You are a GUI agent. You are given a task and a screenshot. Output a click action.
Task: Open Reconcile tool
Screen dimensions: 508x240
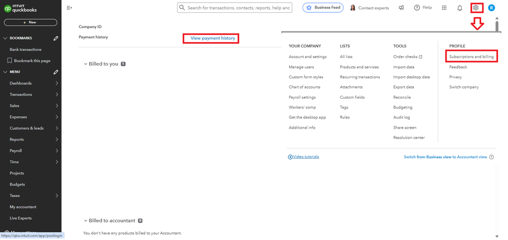click(402, 97)
